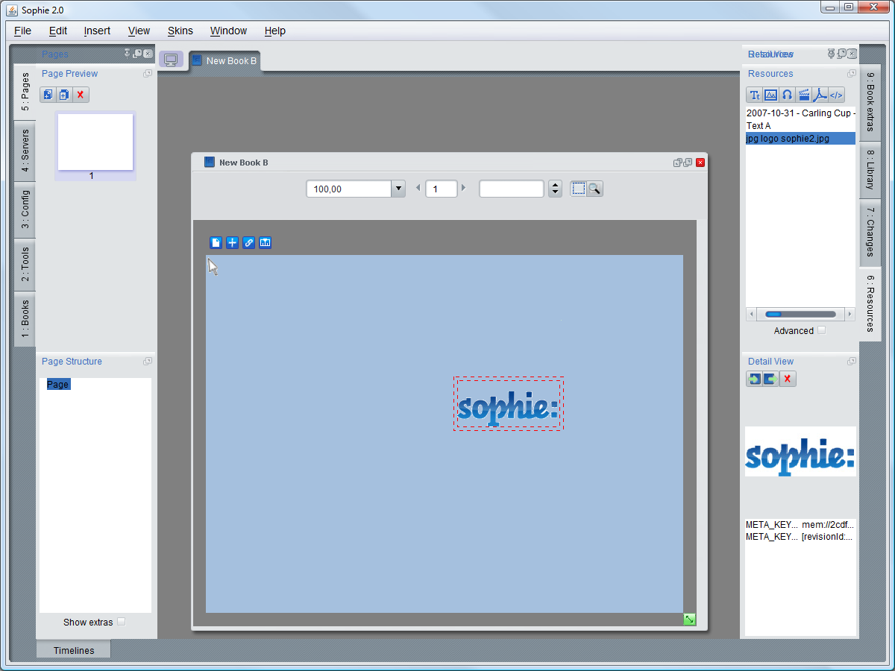Undock the Pages panel with float icon
This screenshot has height=671, width=895.
(137, 54)
